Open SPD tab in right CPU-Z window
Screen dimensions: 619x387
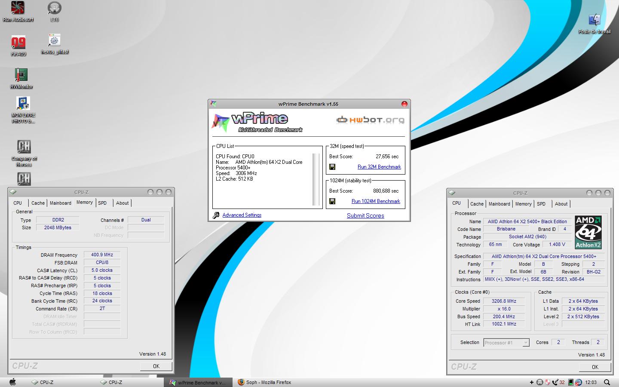(541, 204)
